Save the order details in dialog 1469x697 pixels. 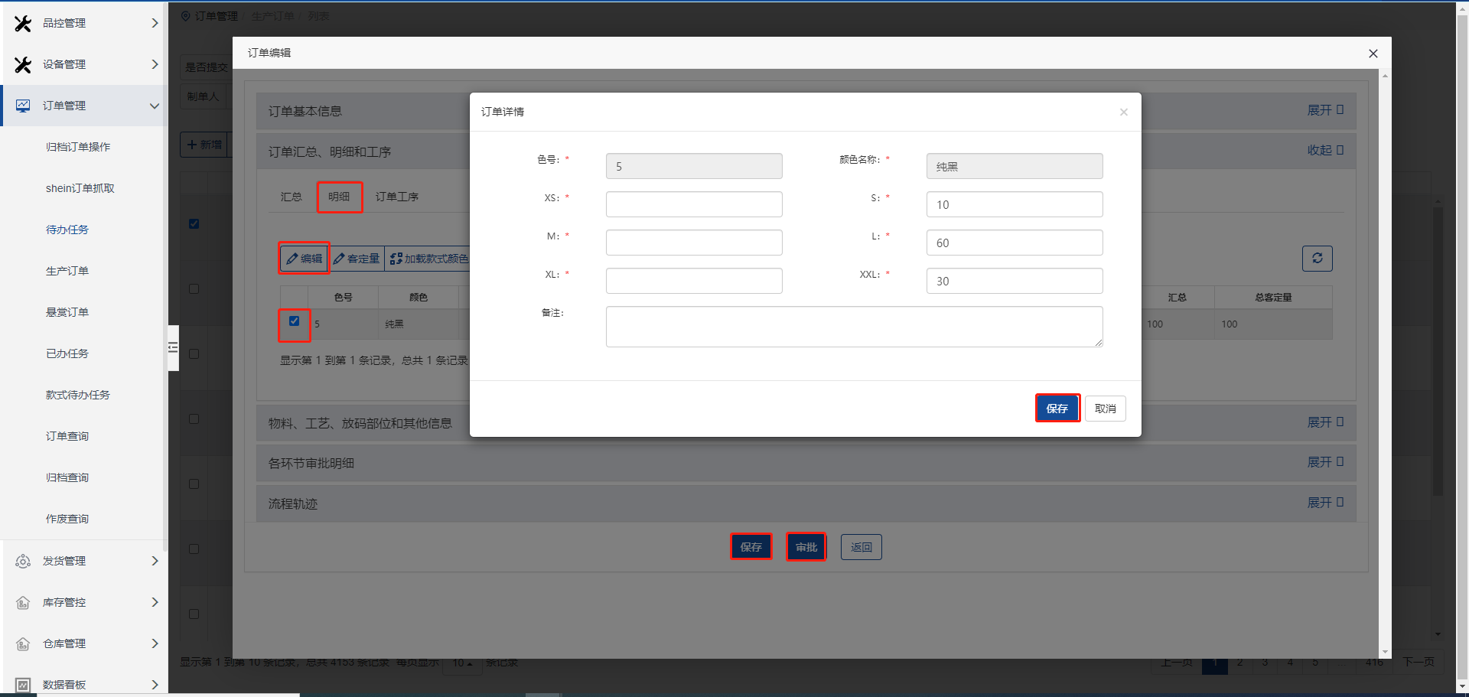click(1057, 409)
